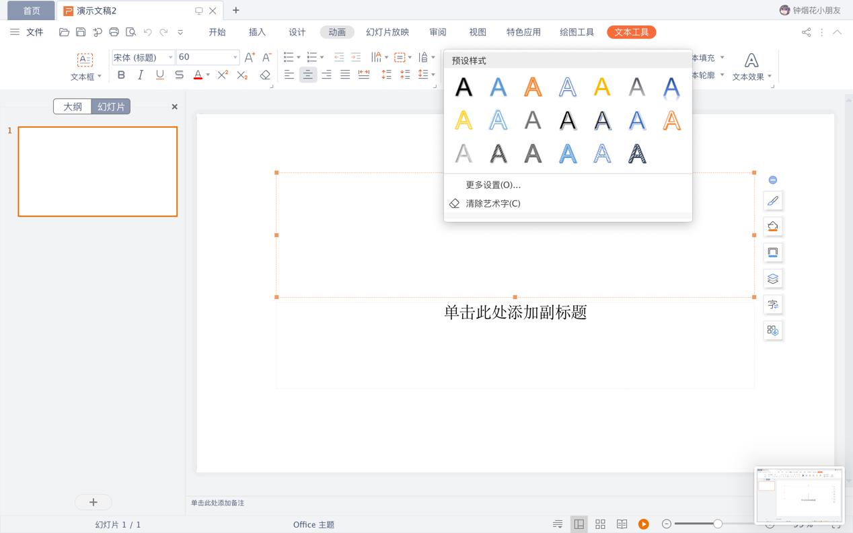Switch to the 幻灯片 panel tab
The width and height of the screenshot is (853, 533).
(111, 106)
